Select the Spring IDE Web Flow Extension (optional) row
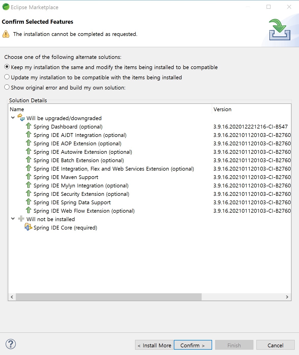Image resolution: width=299 pixels, height=355 pixels. (84, 211)
